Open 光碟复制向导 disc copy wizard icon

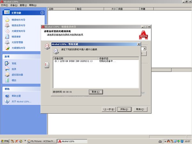pyautogui.click(x=7, y=31)
